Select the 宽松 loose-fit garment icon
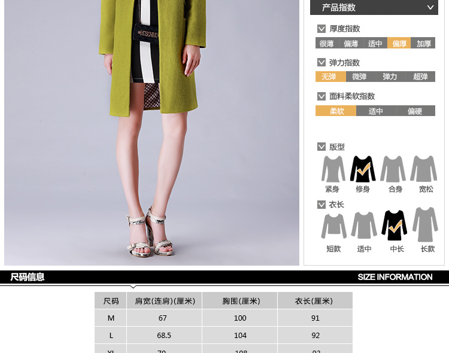449x353 pixels. [x=424, y=169]
